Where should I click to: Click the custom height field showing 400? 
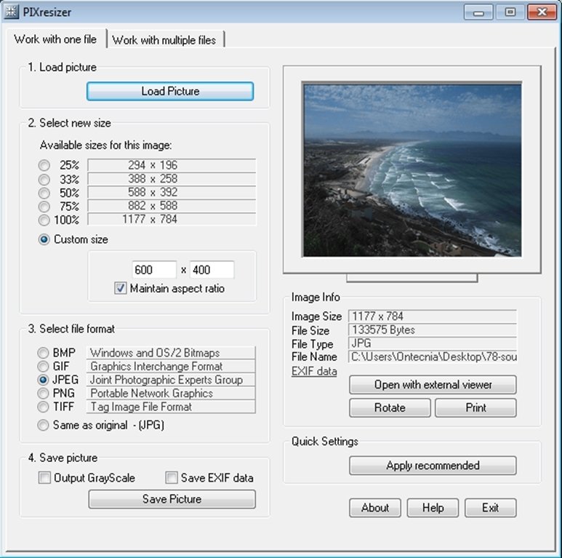[x=212, y=270]
